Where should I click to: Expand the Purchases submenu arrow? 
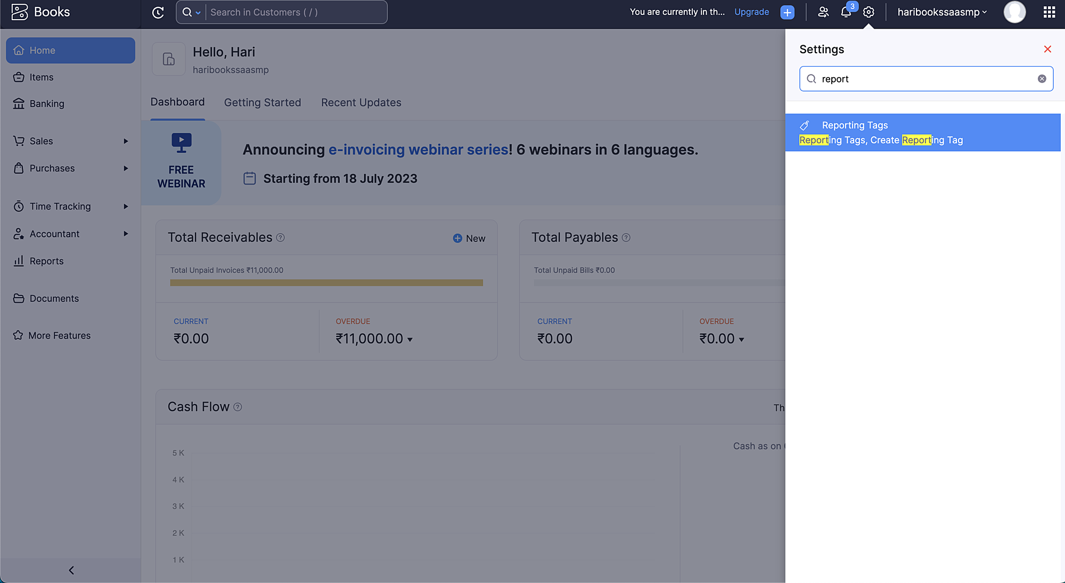(126, 168)
